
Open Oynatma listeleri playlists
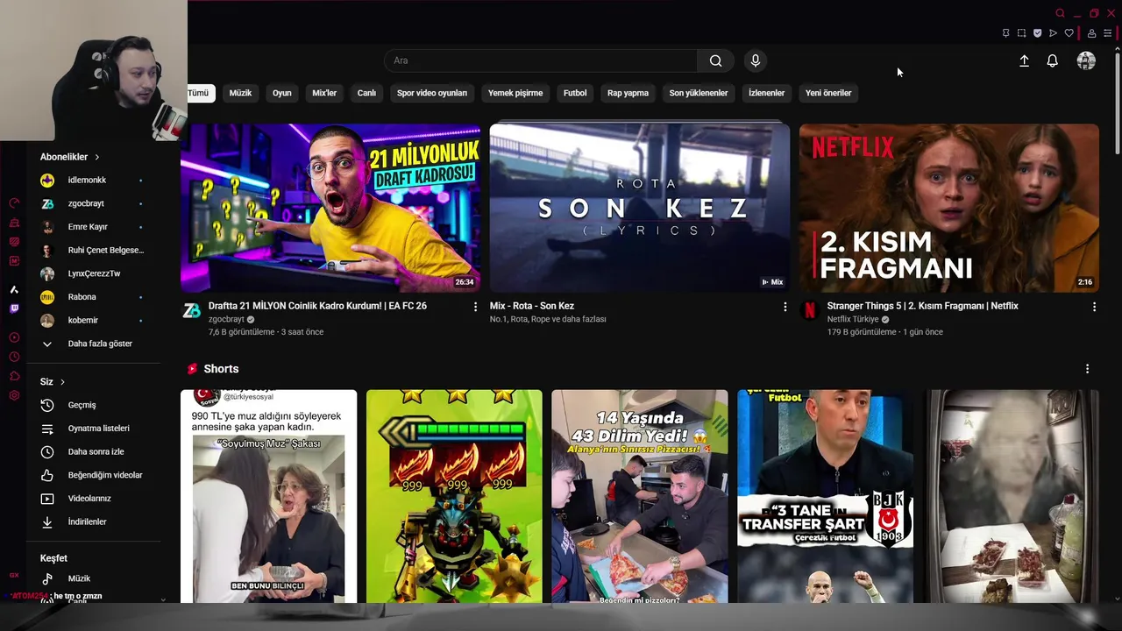96,429
